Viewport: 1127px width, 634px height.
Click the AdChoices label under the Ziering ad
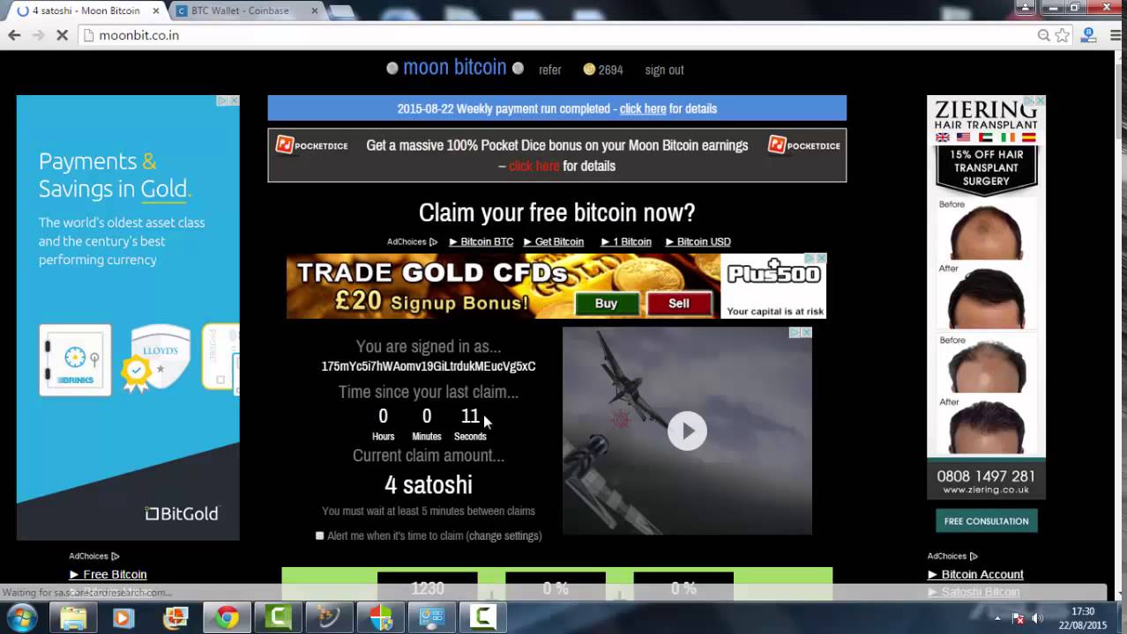tap(952, 557)
